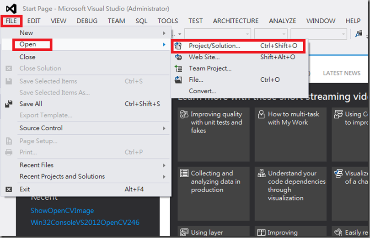Expand the Open submenu arrow
Viewport: 370px width, 238px height.
[x=164, y=44]
